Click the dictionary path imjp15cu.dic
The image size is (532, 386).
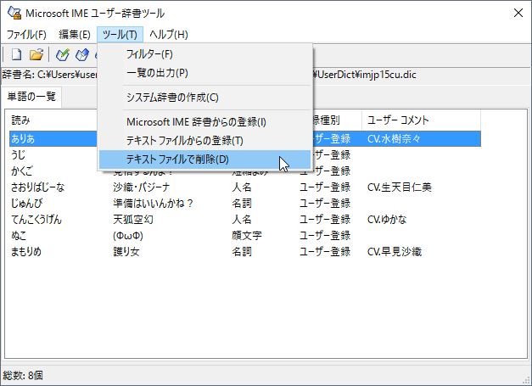tap(386, 75)
